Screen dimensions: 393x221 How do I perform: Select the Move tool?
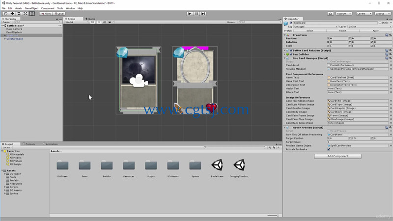click(12, 14)
